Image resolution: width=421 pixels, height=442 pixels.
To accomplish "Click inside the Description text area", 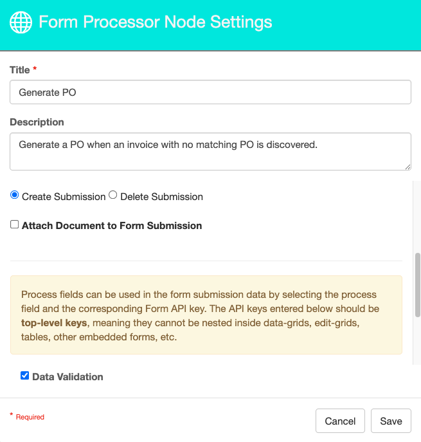I will point(210,151).
